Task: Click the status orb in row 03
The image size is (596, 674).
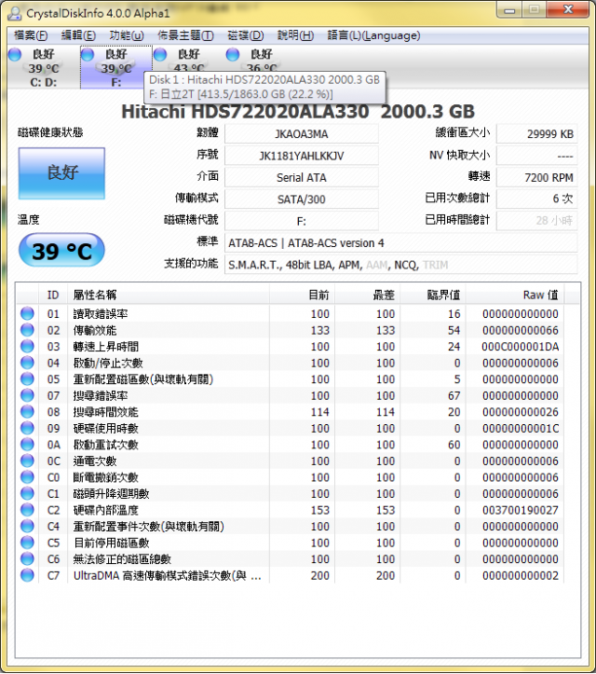Action: tap(27, 346)
